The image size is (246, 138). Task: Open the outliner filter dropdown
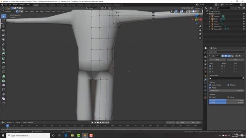pos(240,8)
